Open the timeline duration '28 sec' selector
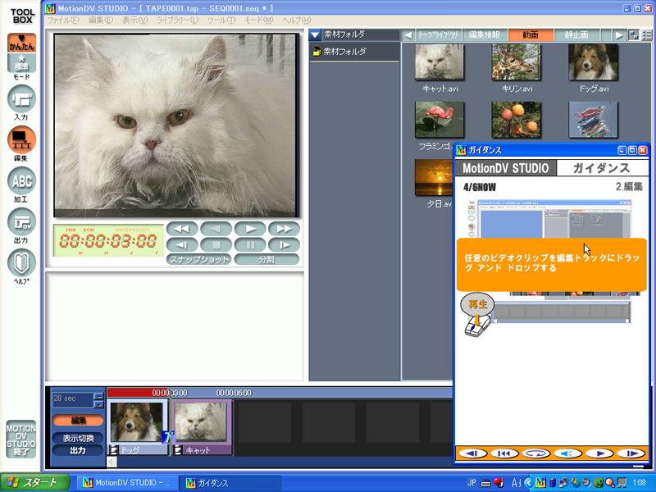656x492 pixels. 98,399
